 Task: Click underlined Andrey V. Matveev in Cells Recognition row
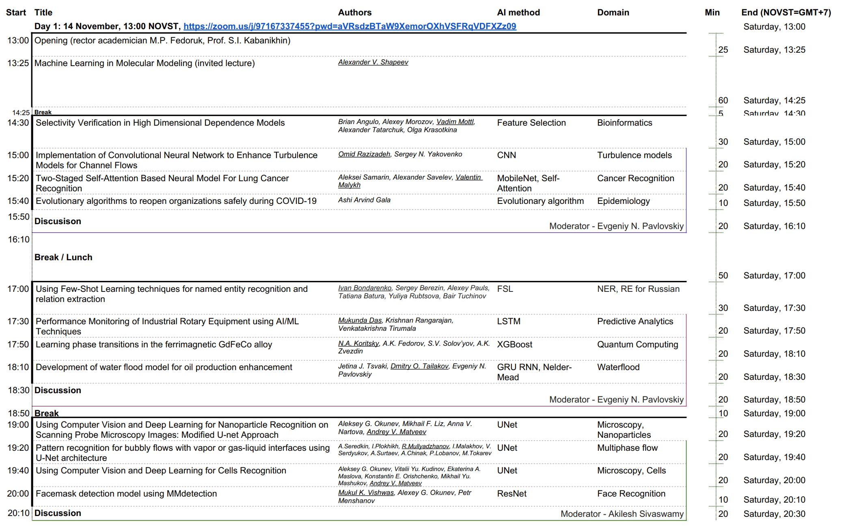pos(395,483)
